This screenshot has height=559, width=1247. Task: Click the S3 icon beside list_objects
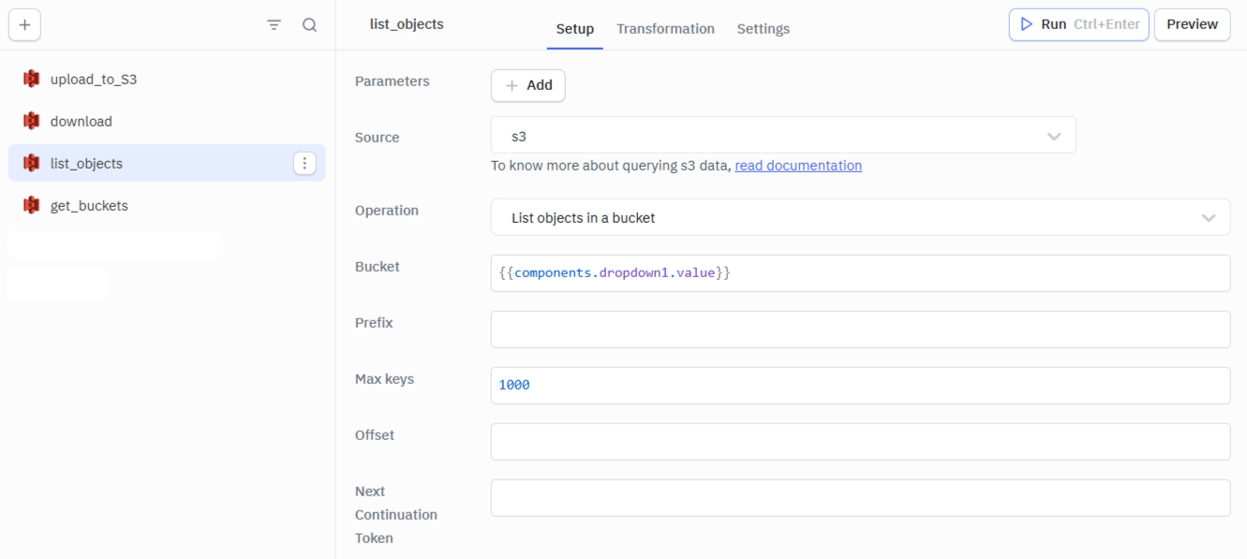pyautogui.click(x=31, y=164)
